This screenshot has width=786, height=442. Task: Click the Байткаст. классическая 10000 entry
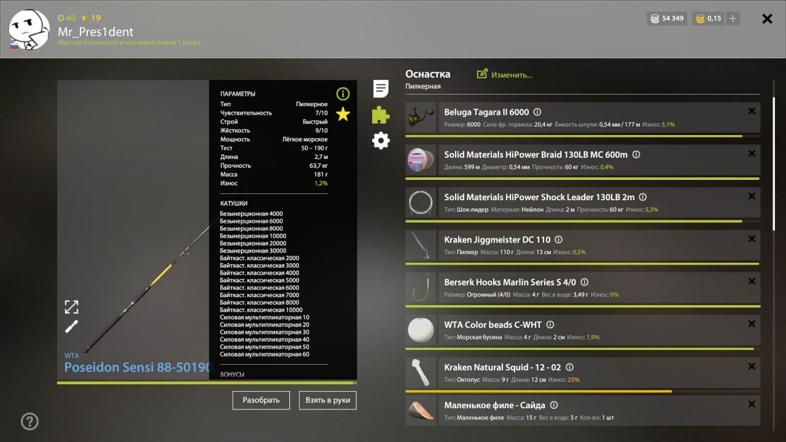[261, 310]
